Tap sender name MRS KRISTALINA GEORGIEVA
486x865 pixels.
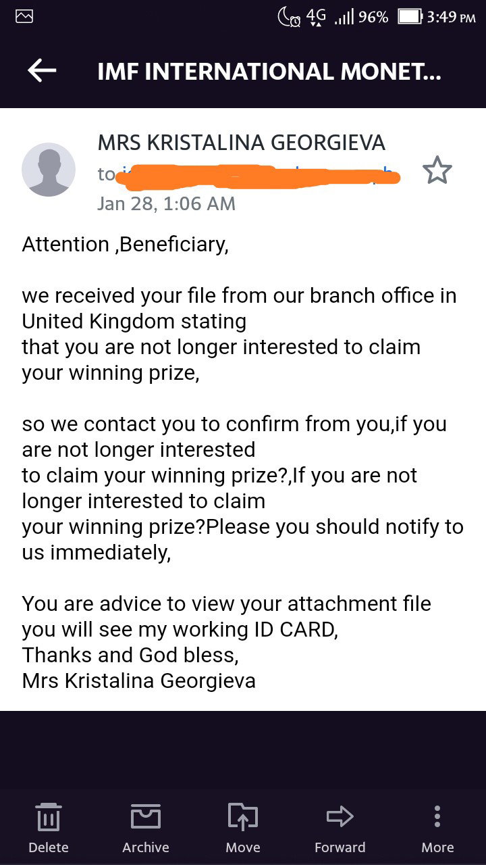pyautogui.click(x=242, y=143)
